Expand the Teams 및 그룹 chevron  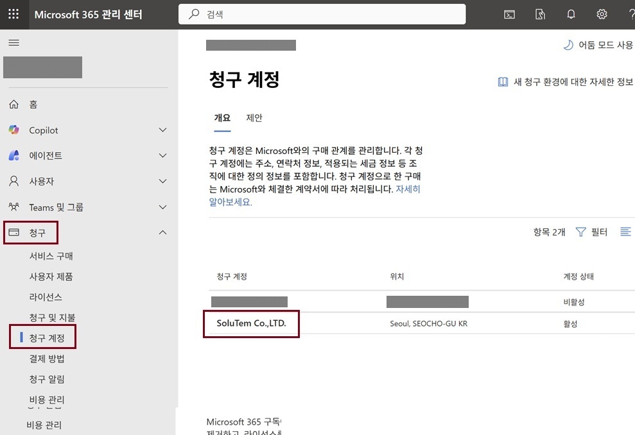click(x=163, y=207)
